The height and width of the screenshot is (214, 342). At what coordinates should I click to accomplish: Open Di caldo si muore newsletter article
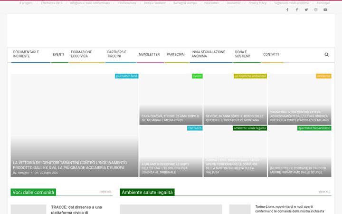coord(298,170)
